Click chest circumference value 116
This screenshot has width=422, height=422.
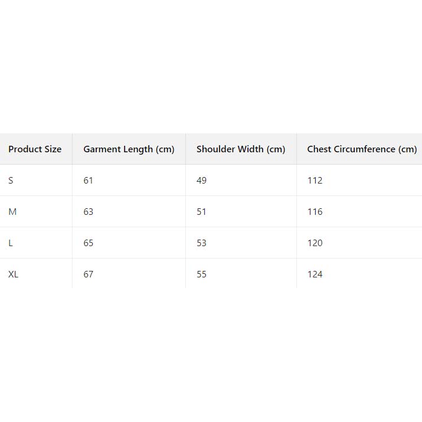point(315,212)
